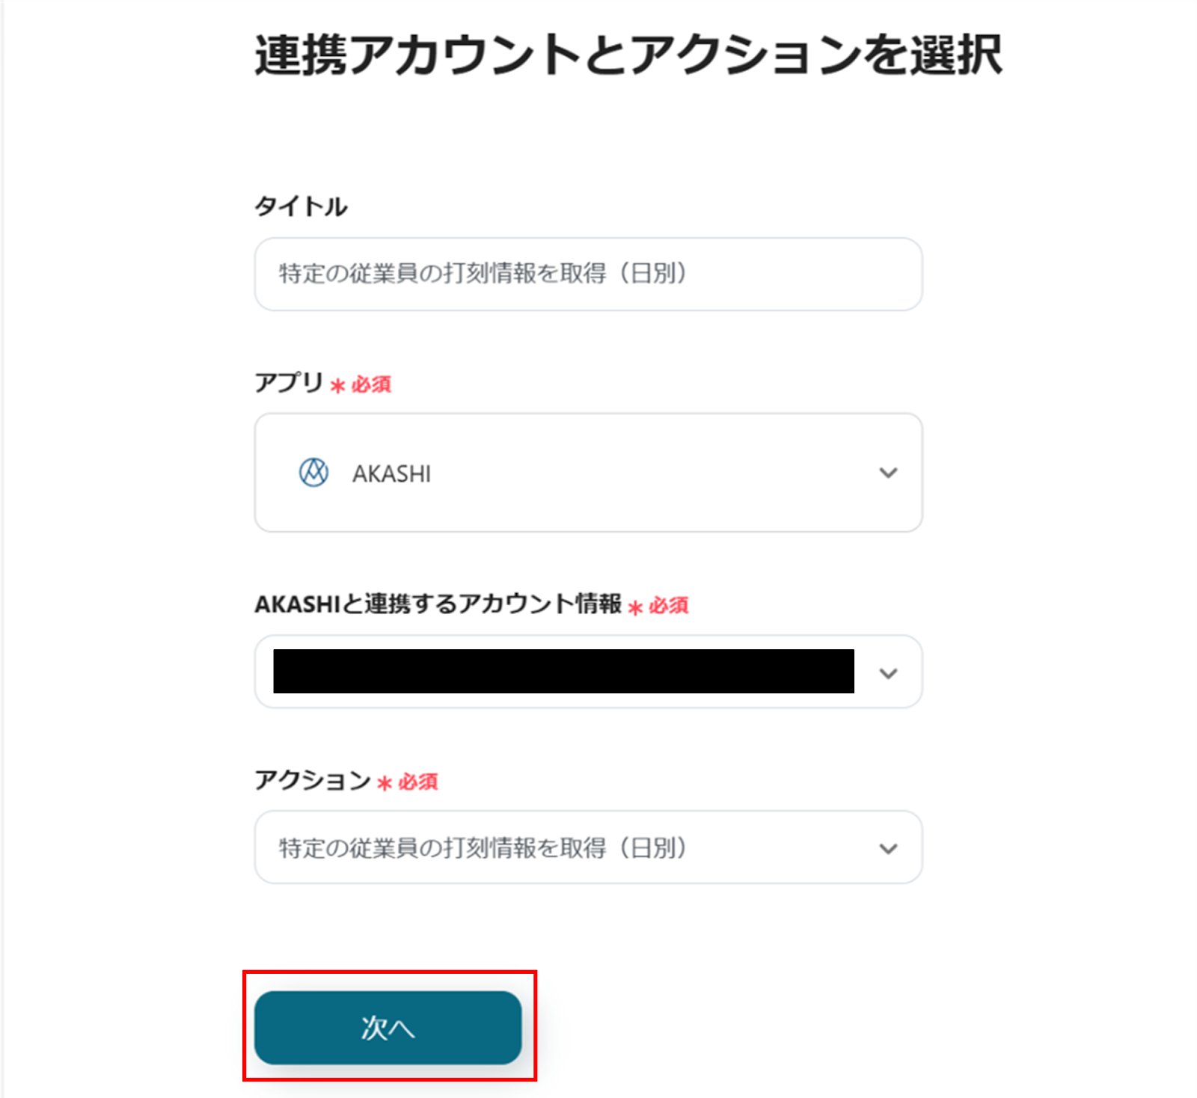The width and height of the screenshot is (1197, 1098).
Task: Click the アクション field label
Action: click(x=313, y=780)
